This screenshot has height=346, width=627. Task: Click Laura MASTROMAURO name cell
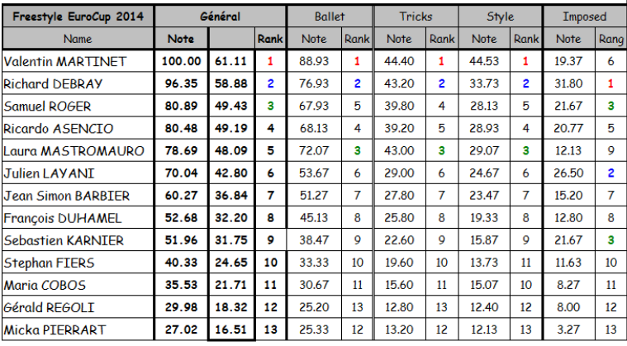tap(78, 150)
